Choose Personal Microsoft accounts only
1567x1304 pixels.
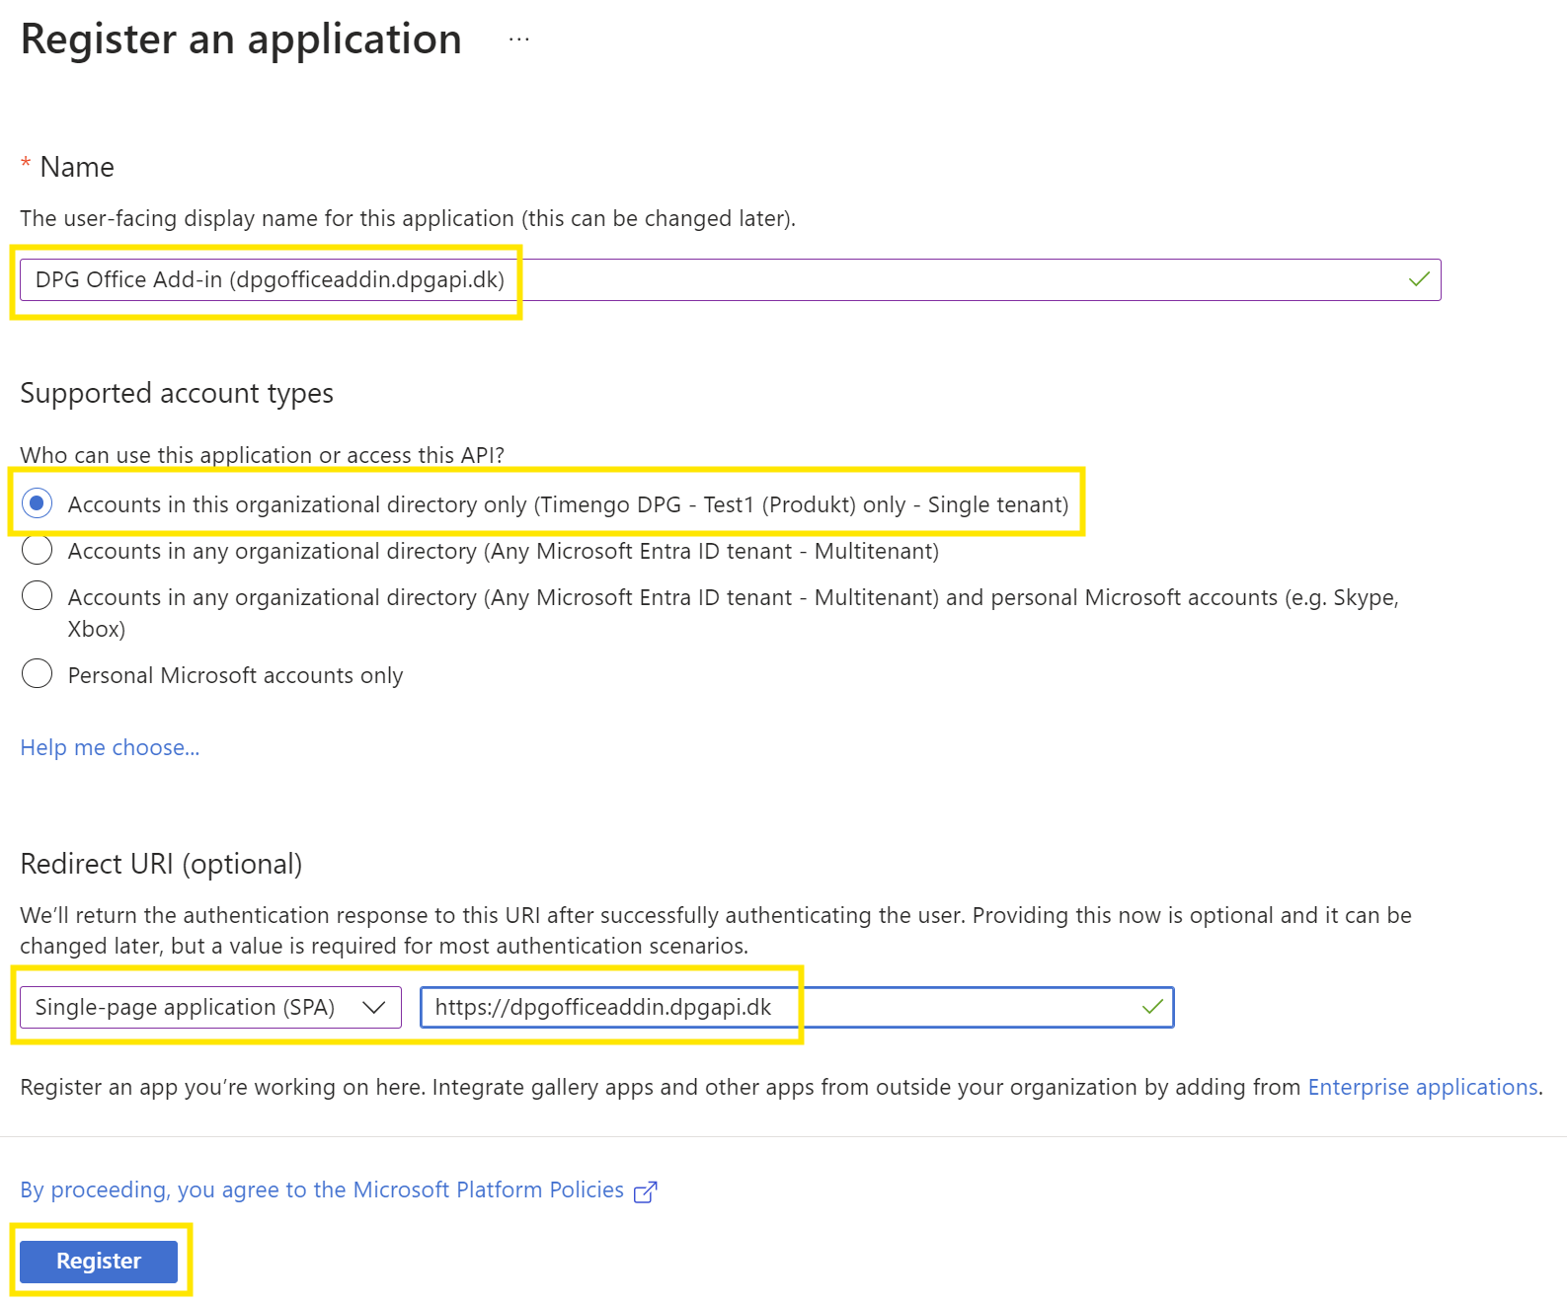38,674
